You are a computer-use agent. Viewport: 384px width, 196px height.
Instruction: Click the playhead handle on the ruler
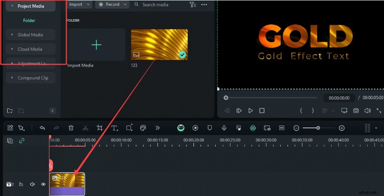tap(50, 137)
